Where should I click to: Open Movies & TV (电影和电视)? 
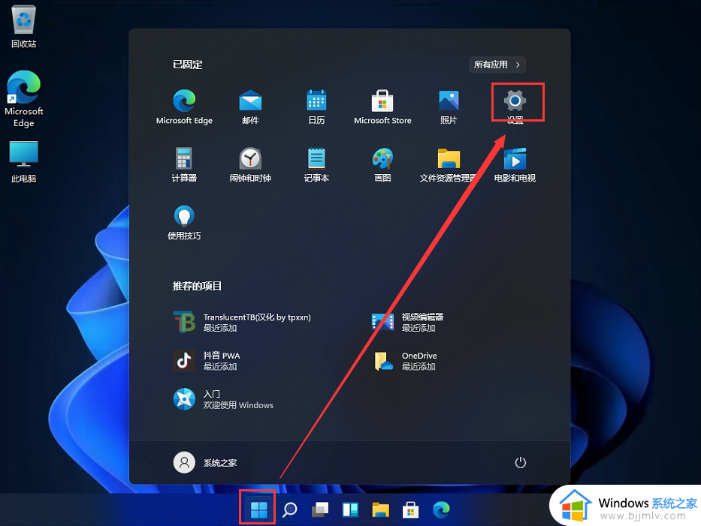515,164
